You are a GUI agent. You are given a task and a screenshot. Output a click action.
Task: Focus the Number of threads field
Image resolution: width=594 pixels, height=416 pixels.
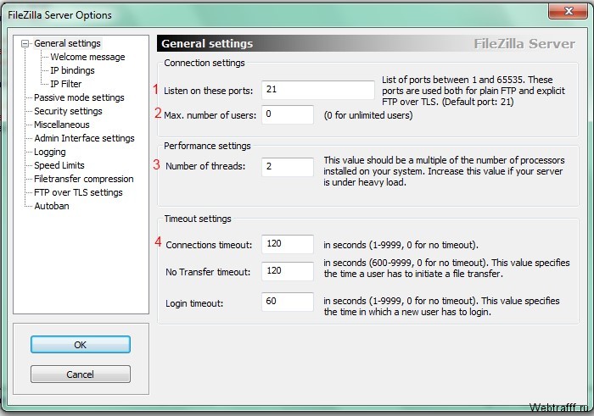288,167
